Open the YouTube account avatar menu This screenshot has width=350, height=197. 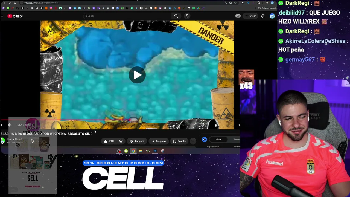[x=272, y=16]
